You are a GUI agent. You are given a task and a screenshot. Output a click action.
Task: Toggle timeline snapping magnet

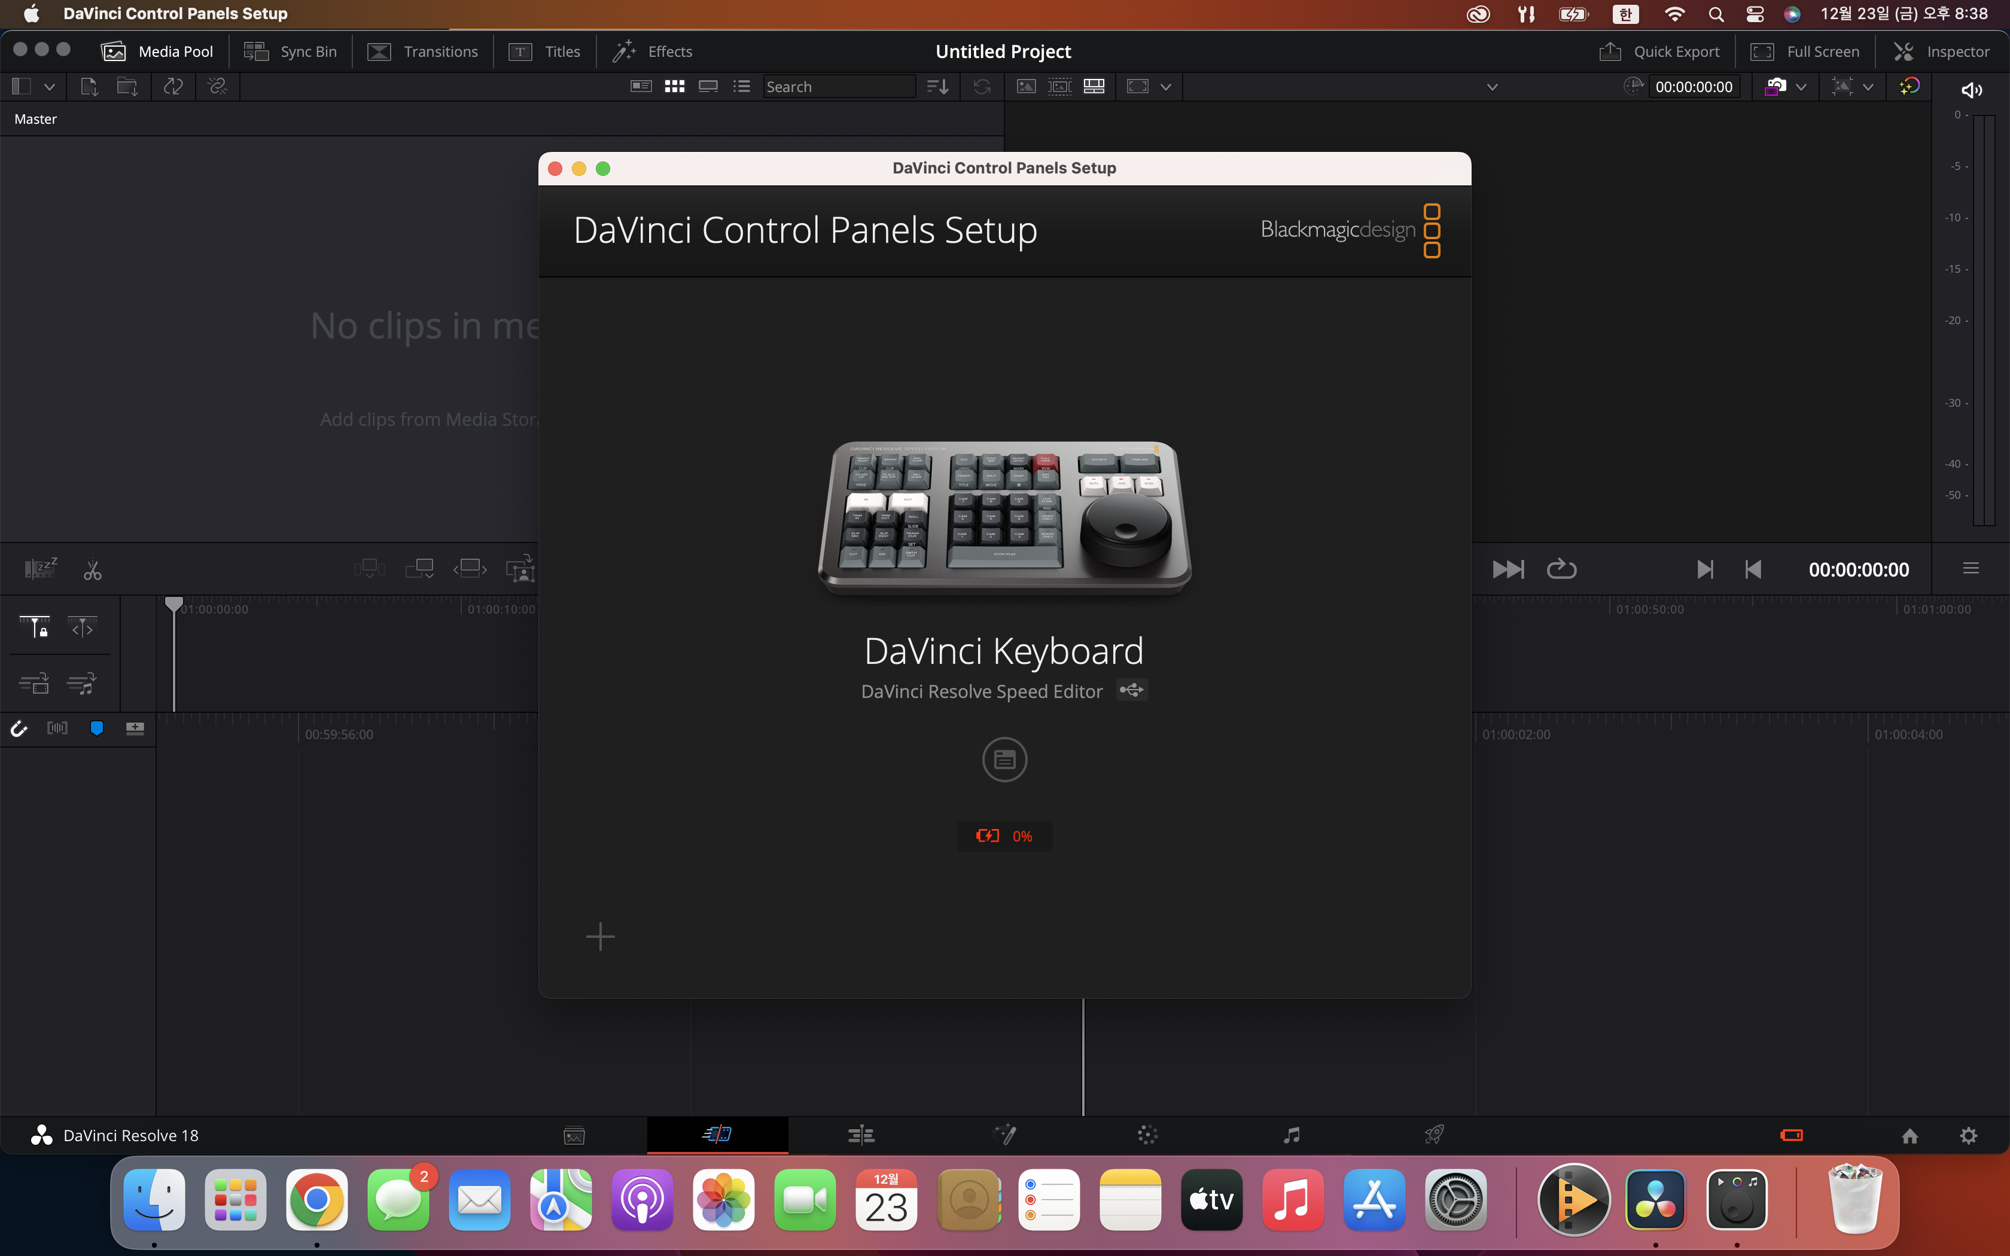pyautogui.click(x=19, y=728)
